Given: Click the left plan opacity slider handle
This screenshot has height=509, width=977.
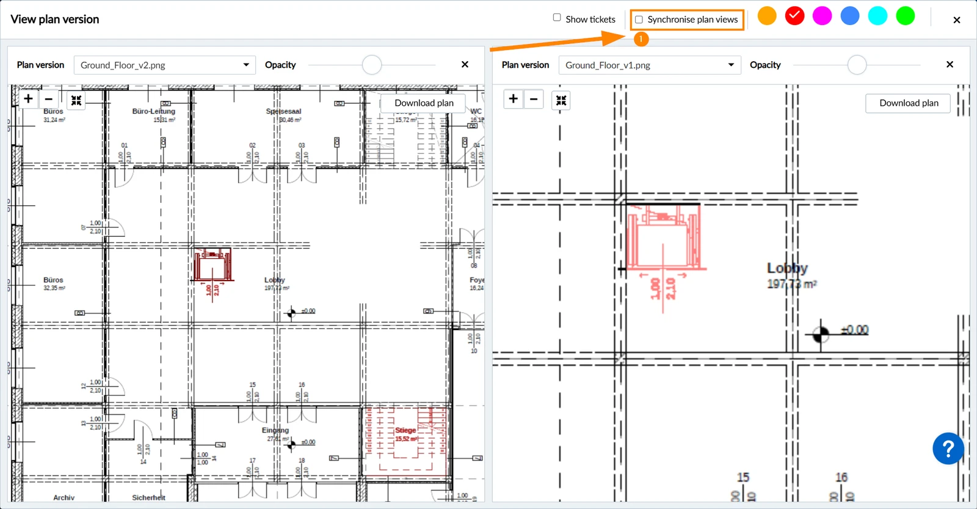Looking at the screenshot, I should tap(372, 64).
